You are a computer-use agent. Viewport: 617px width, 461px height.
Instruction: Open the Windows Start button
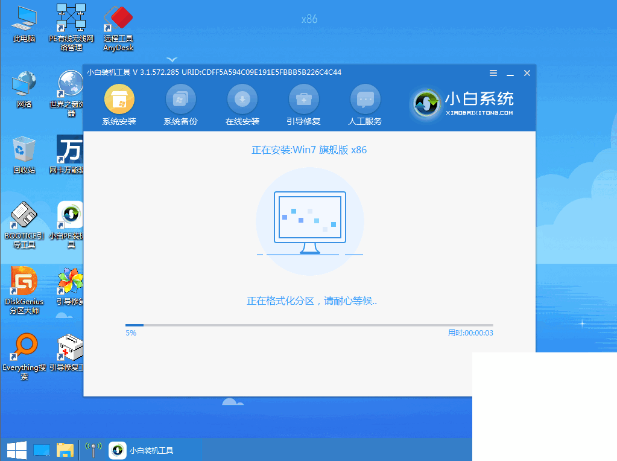17,450
